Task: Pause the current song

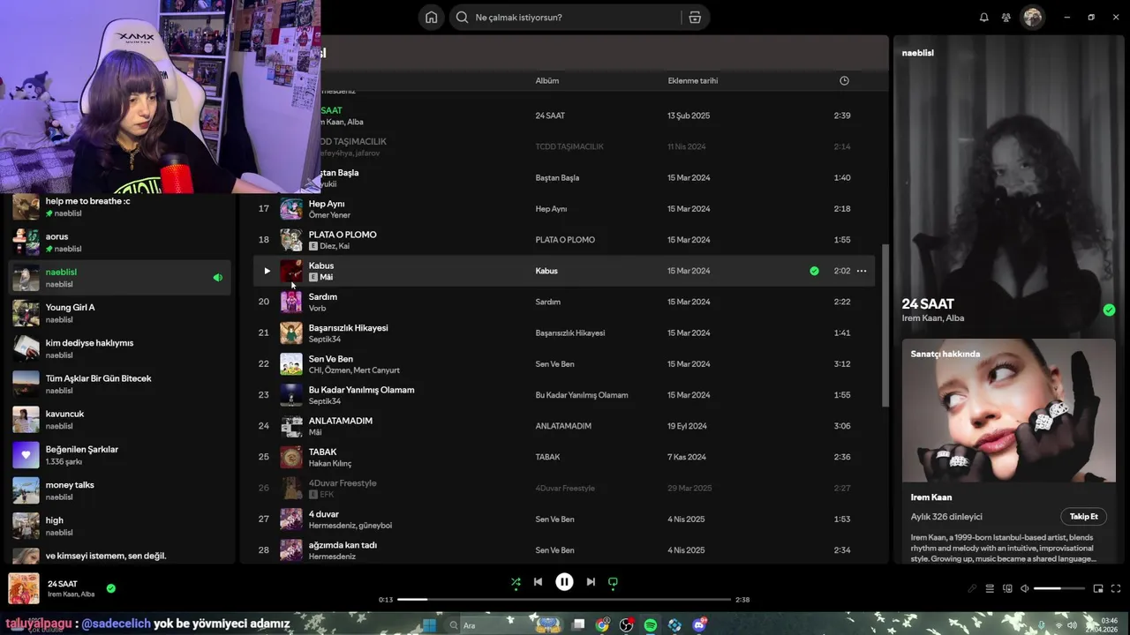Action: click(x=564, y=582)
